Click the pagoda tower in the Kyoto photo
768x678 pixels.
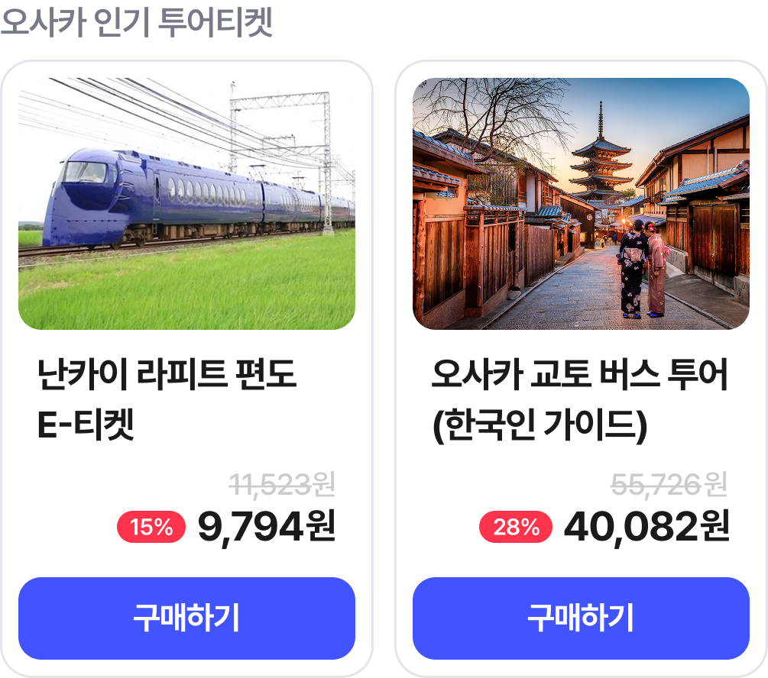[x=601, y=164]
